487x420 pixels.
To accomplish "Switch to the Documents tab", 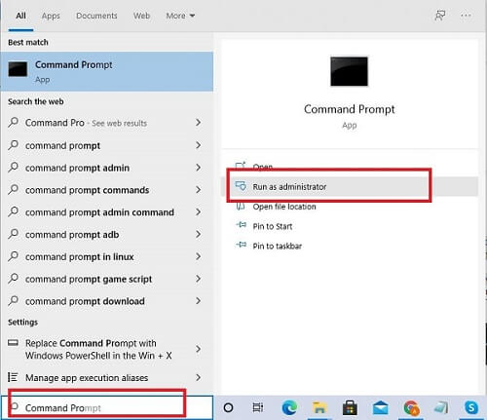I will pyautogui.click(x=96, y=16).
